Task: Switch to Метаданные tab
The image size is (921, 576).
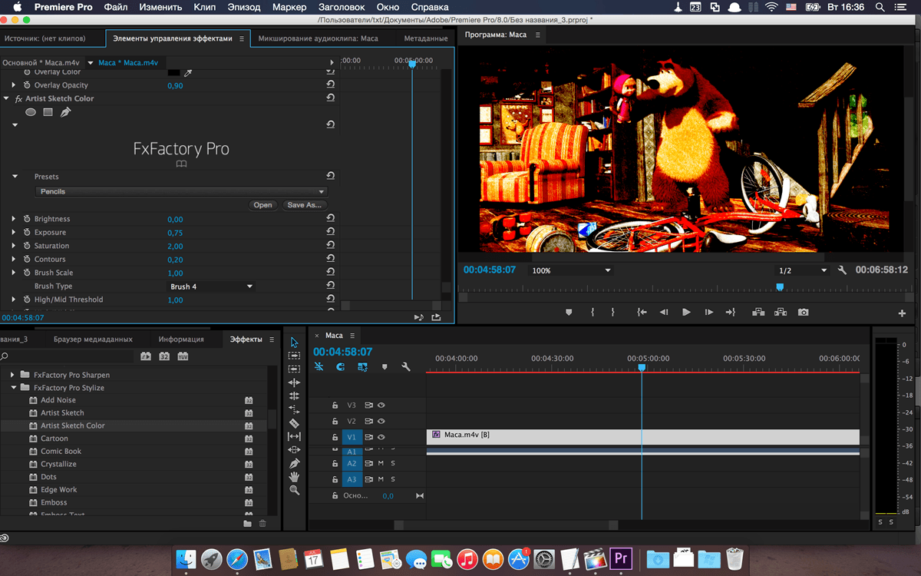Action: click(425, 38)
